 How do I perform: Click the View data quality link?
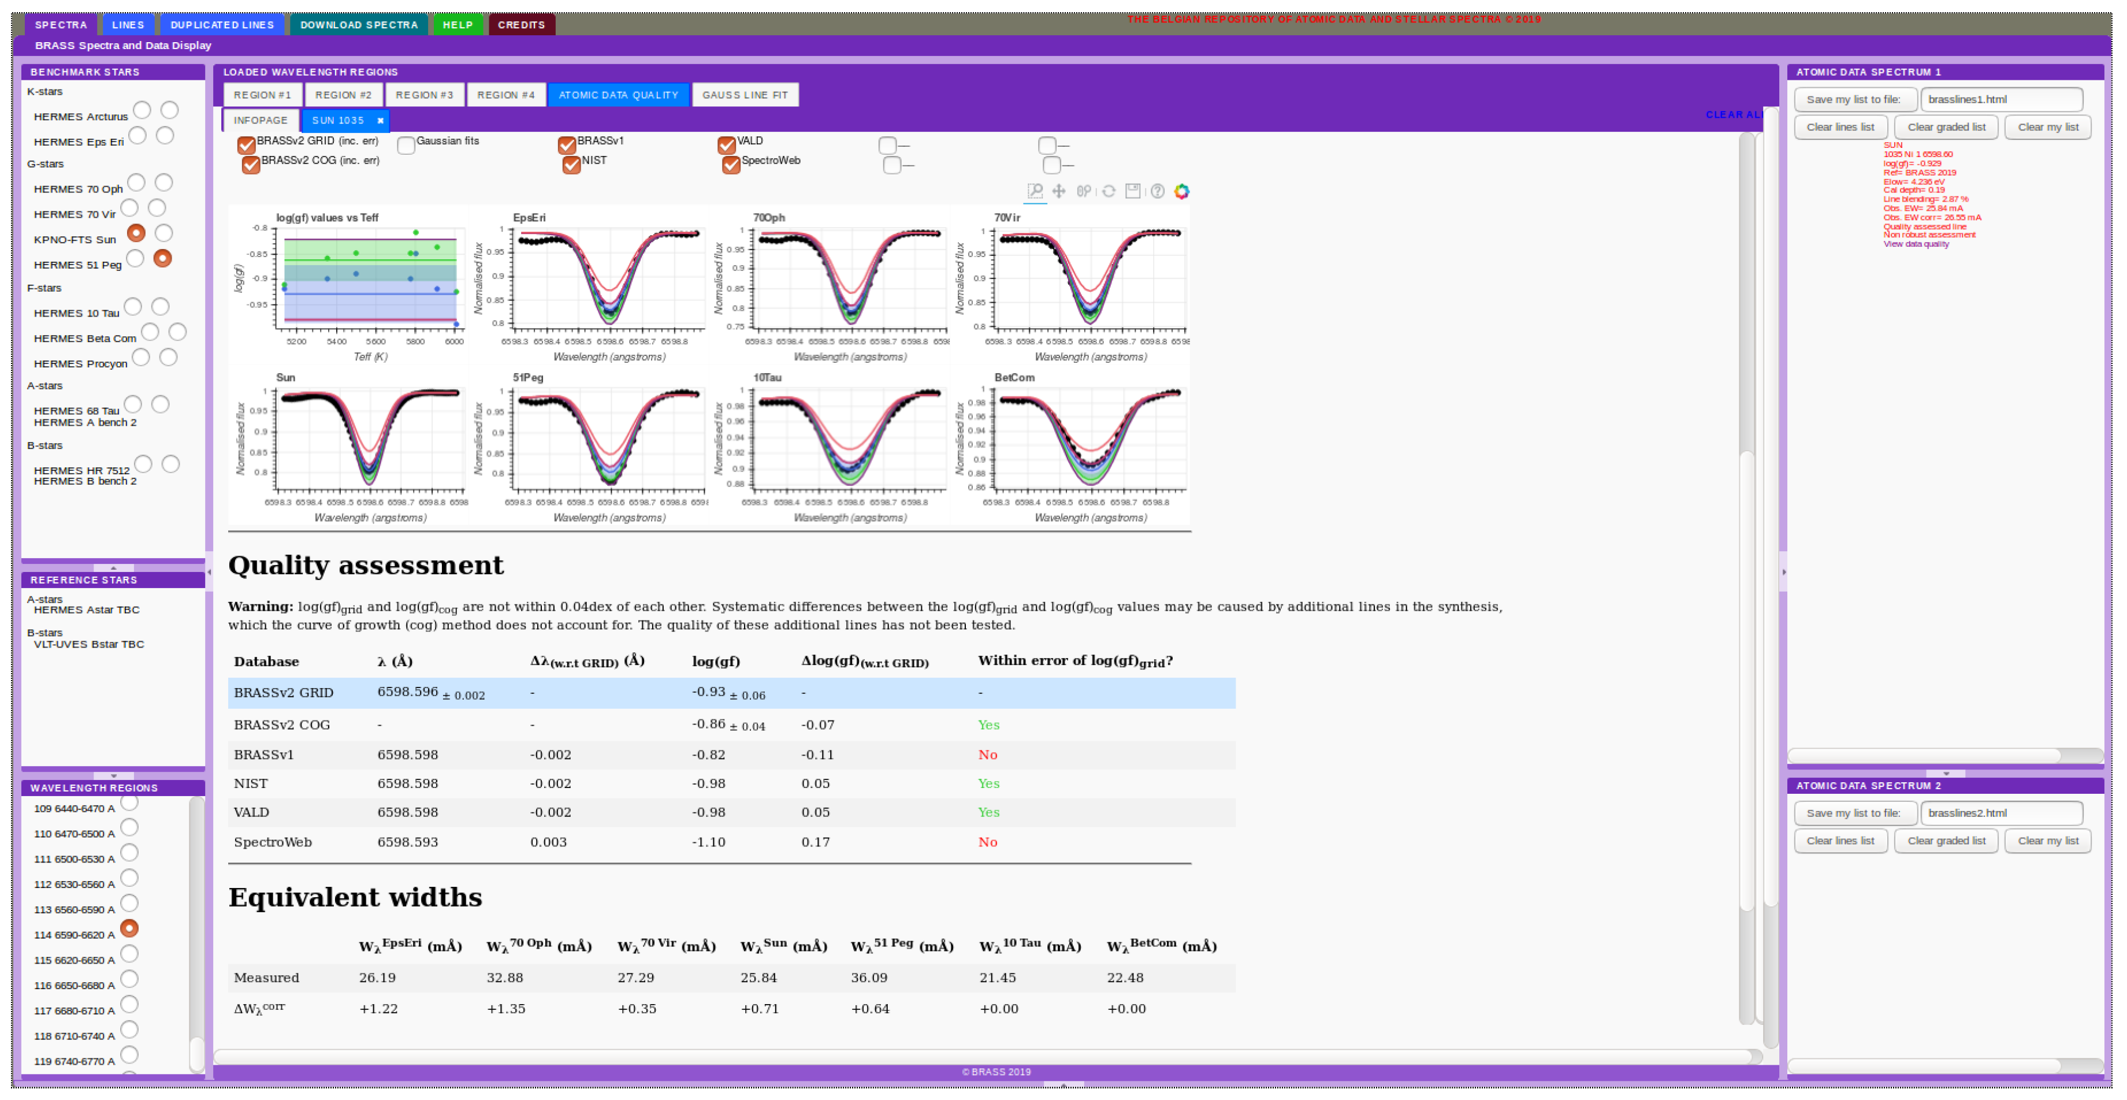pos(1916,244)
